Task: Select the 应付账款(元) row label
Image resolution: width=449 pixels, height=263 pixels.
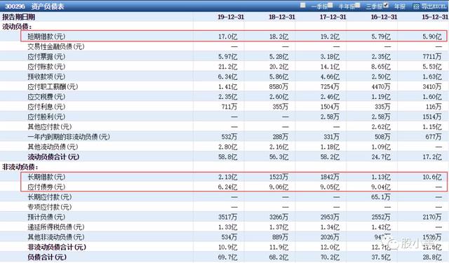Action: pyautogui.click(x=46, y=67)
